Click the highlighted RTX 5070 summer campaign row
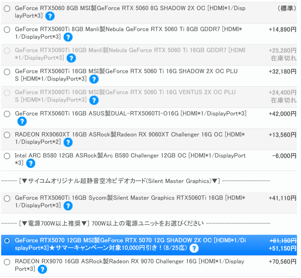301x278 pixels. tap(7, 241)
